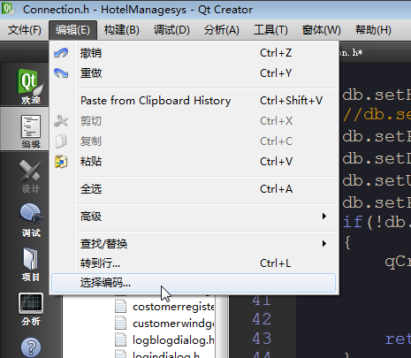Open costomerregiste file in project tree
Viewport: 411px width, 358px height.
click(173, 307)
